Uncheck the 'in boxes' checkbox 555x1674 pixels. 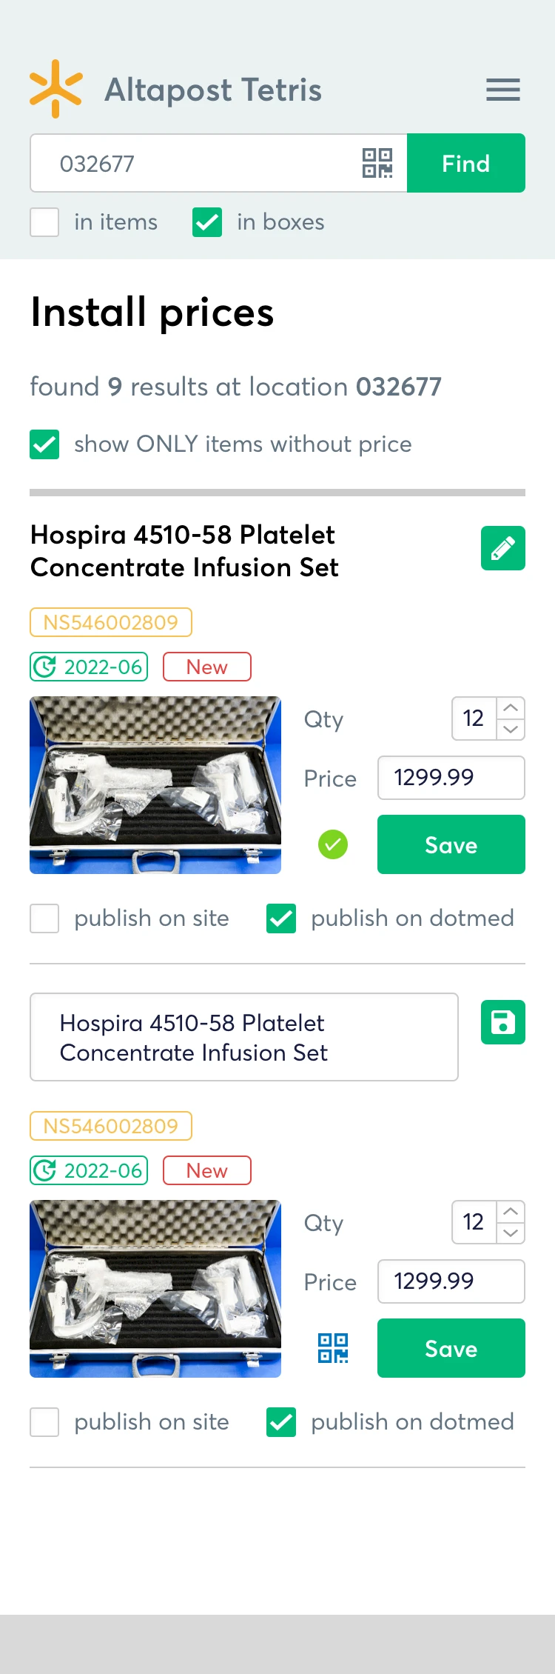click(x=207, y=222)
